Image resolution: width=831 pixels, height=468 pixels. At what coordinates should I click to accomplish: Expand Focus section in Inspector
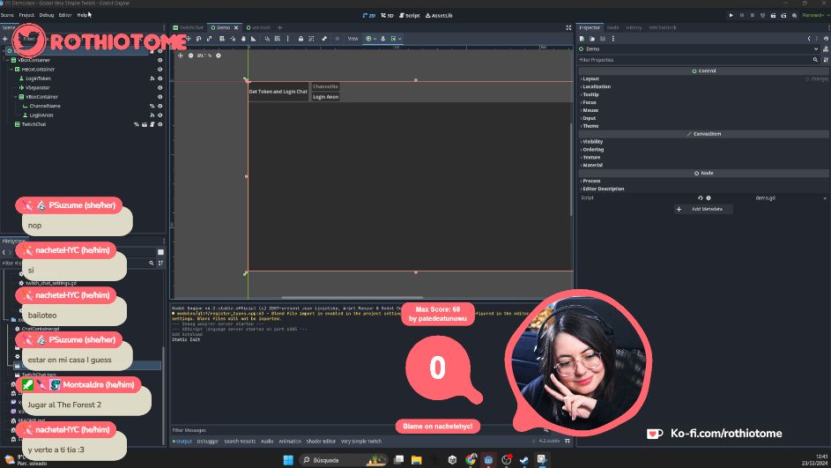click(589, 103)
